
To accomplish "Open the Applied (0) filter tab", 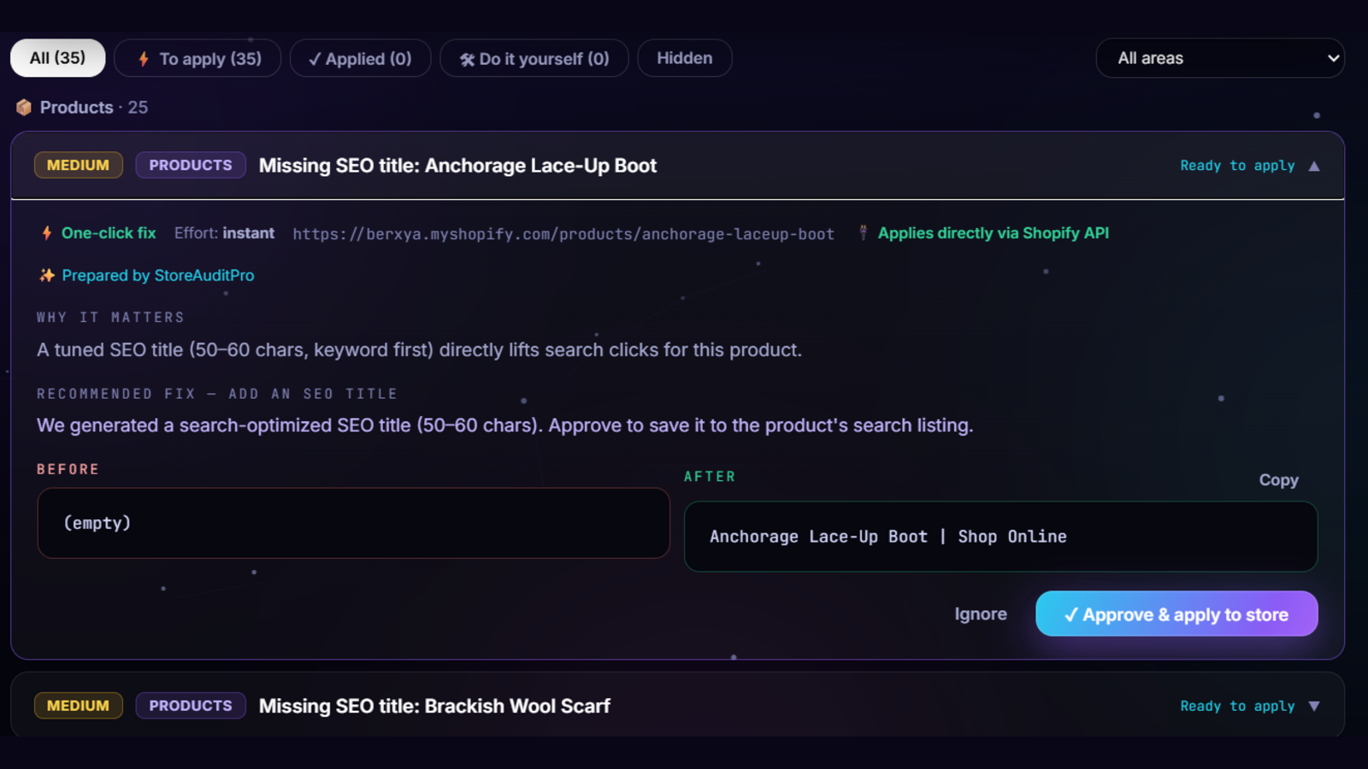I will (360, 58).
